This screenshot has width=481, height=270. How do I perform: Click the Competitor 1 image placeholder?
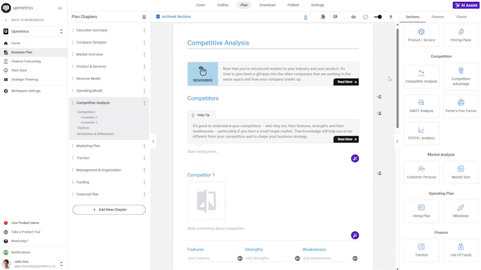206,200
